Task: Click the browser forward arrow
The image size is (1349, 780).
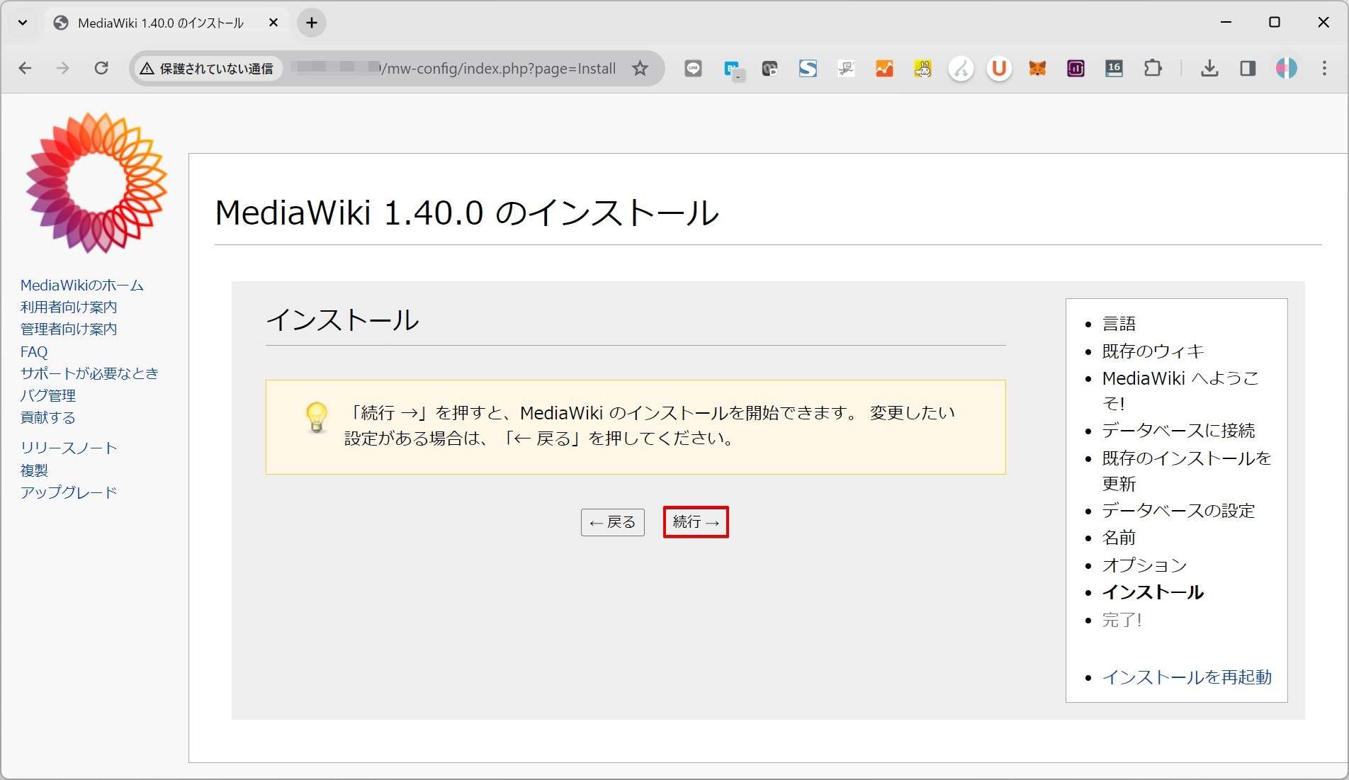Action: click(63, 68)
